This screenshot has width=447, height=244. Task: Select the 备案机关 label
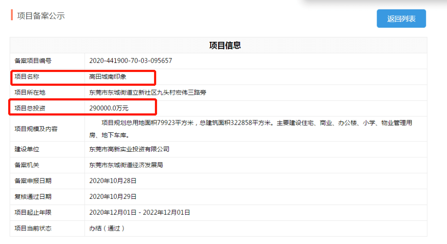(27, 165)
